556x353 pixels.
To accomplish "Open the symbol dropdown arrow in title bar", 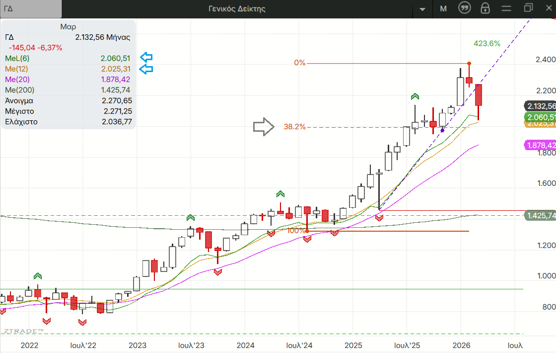I will tap(422, 9).
